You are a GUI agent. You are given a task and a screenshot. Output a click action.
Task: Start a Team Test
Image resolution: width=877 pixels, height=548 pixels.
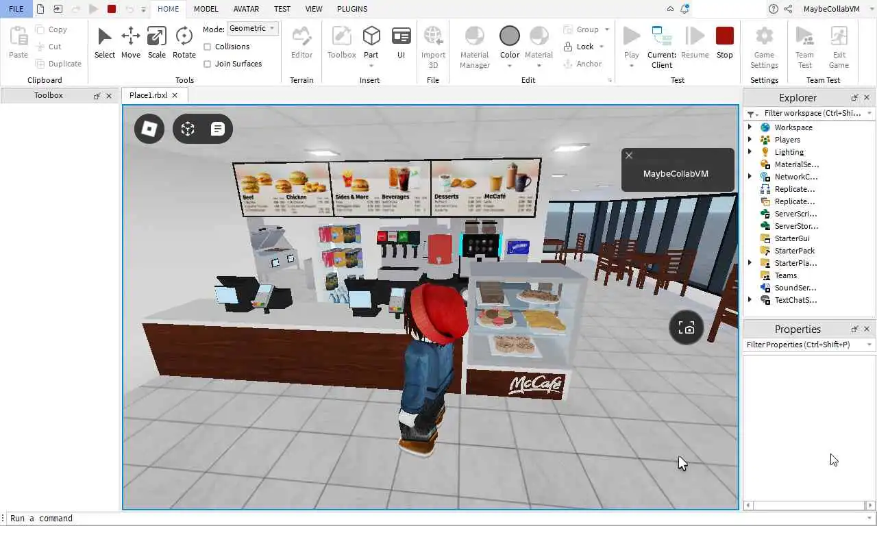804,47
